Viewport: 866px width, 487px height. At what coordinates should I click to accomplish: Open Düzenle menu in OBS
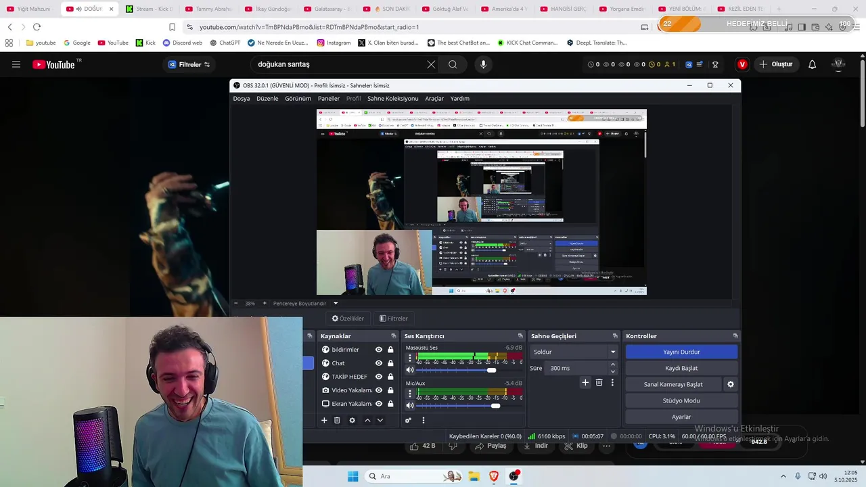coord(267,98)
